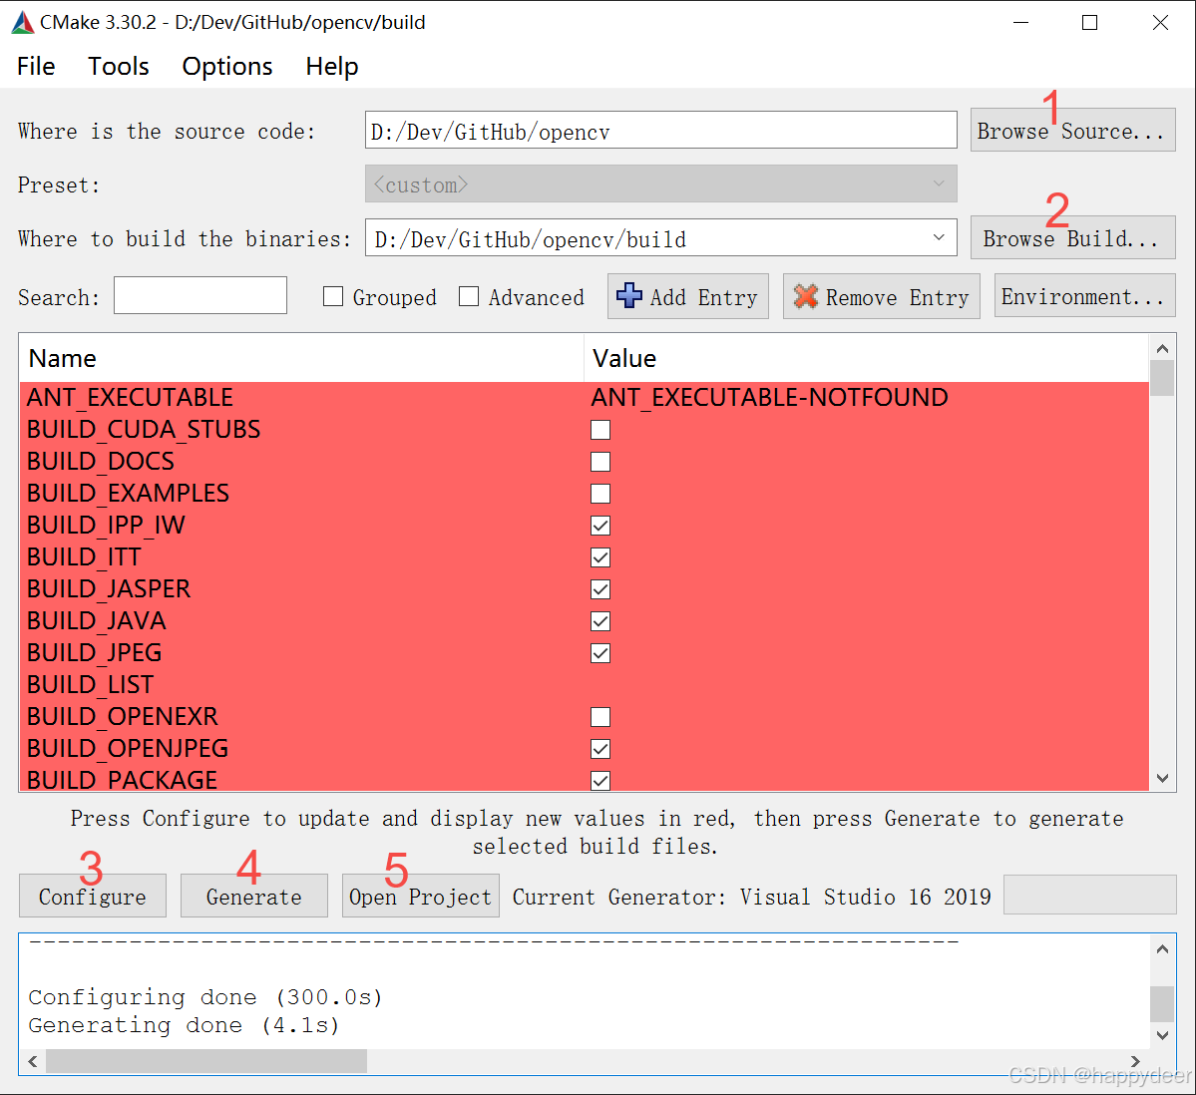Uncheck the BUILD_JAVA checkbox

point(600,621)
